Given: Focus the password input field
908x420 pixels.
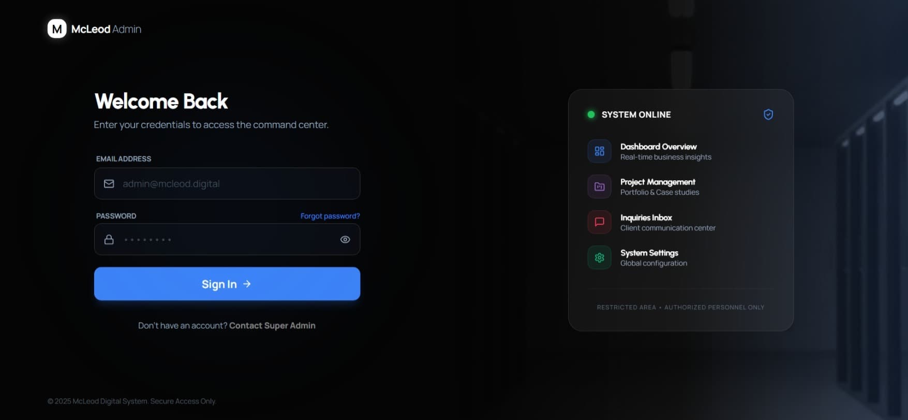Looking at the screenshot, I should (228, 239).
